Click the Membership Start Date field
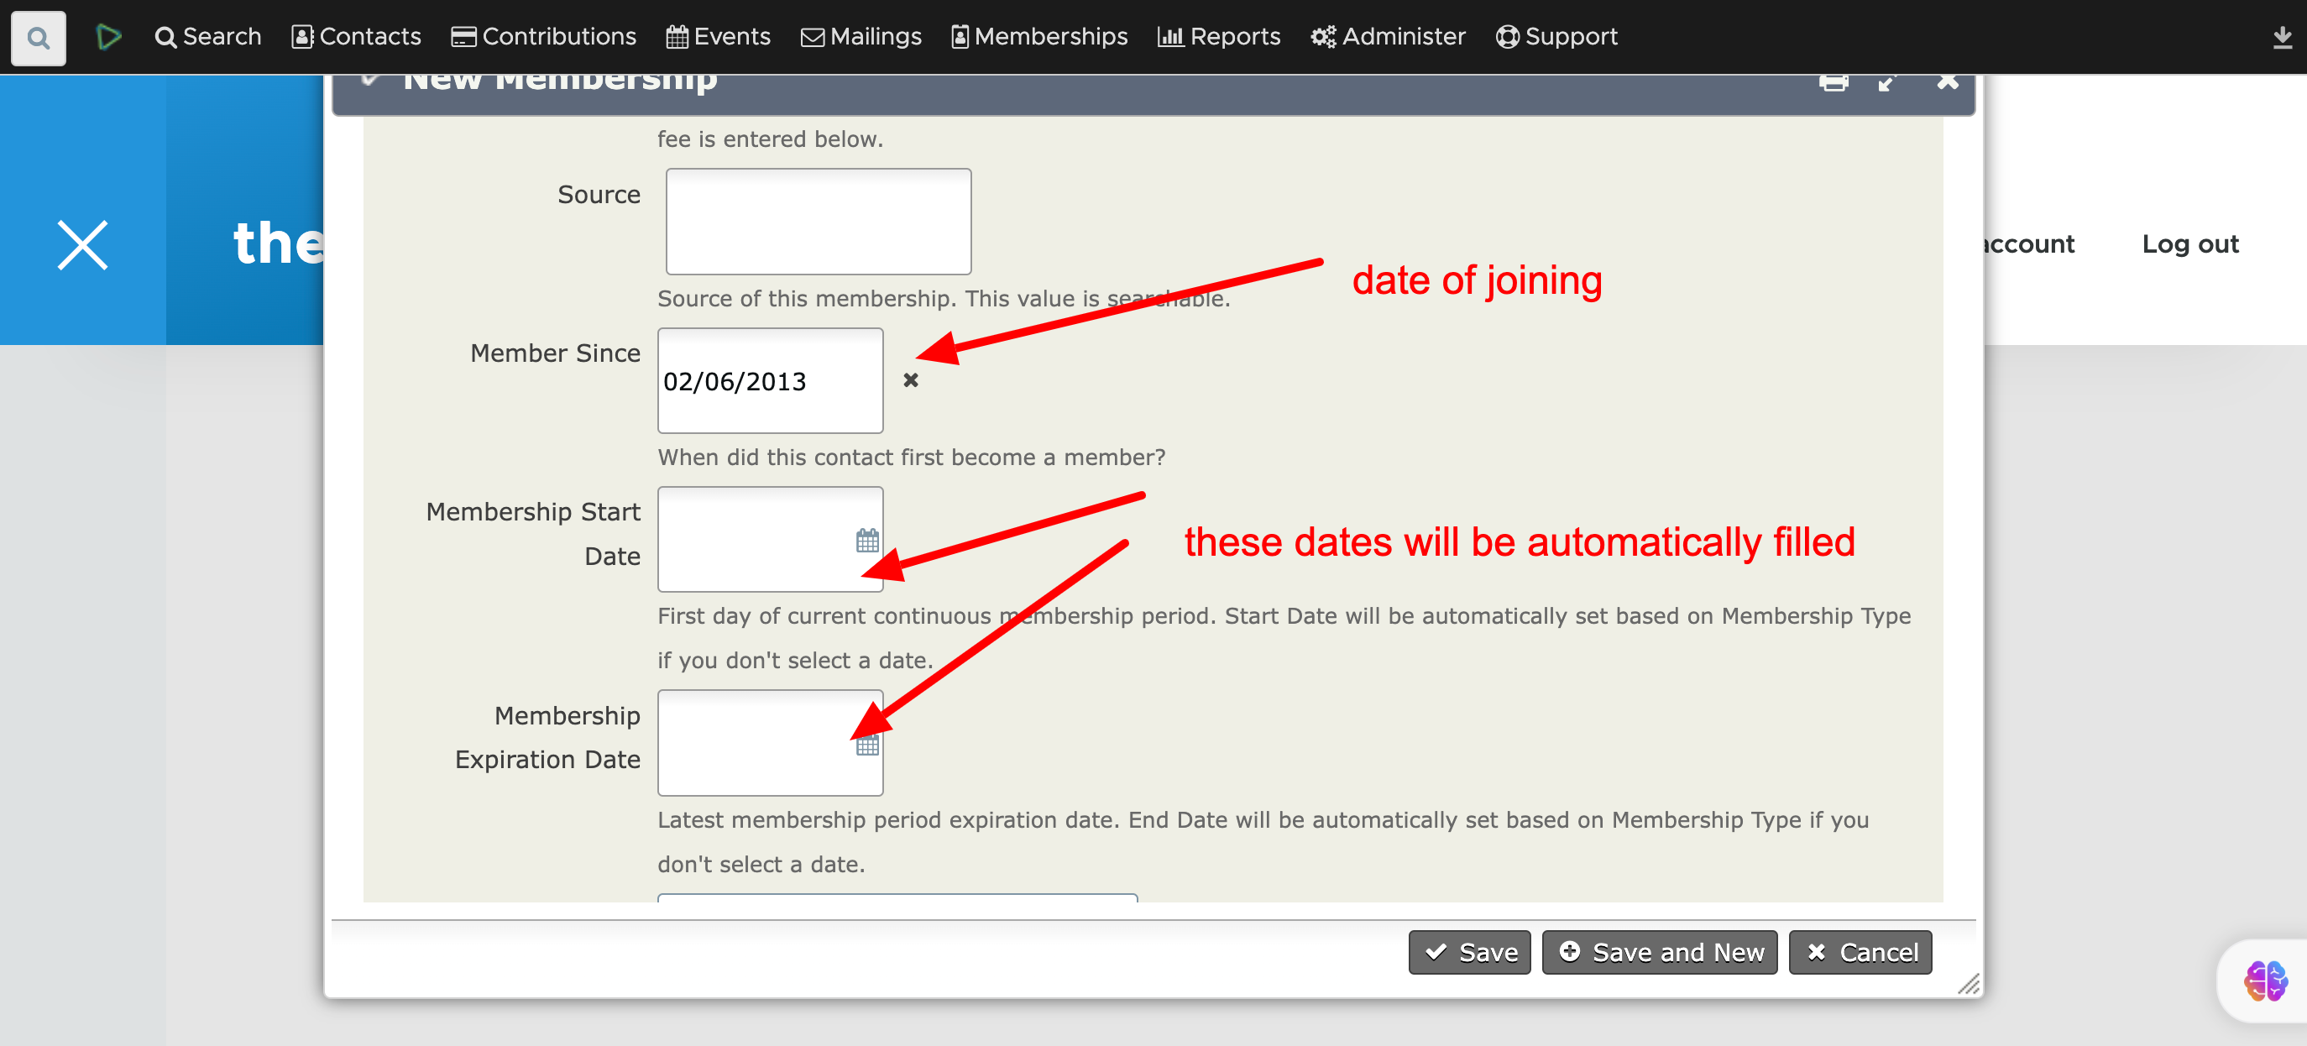The height and width of the screenshot is (1046, 2307). click(x=770, y=539)
